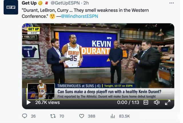Click the 70 retweets count
Screen dimensions: 183x123
click(61, 116)
